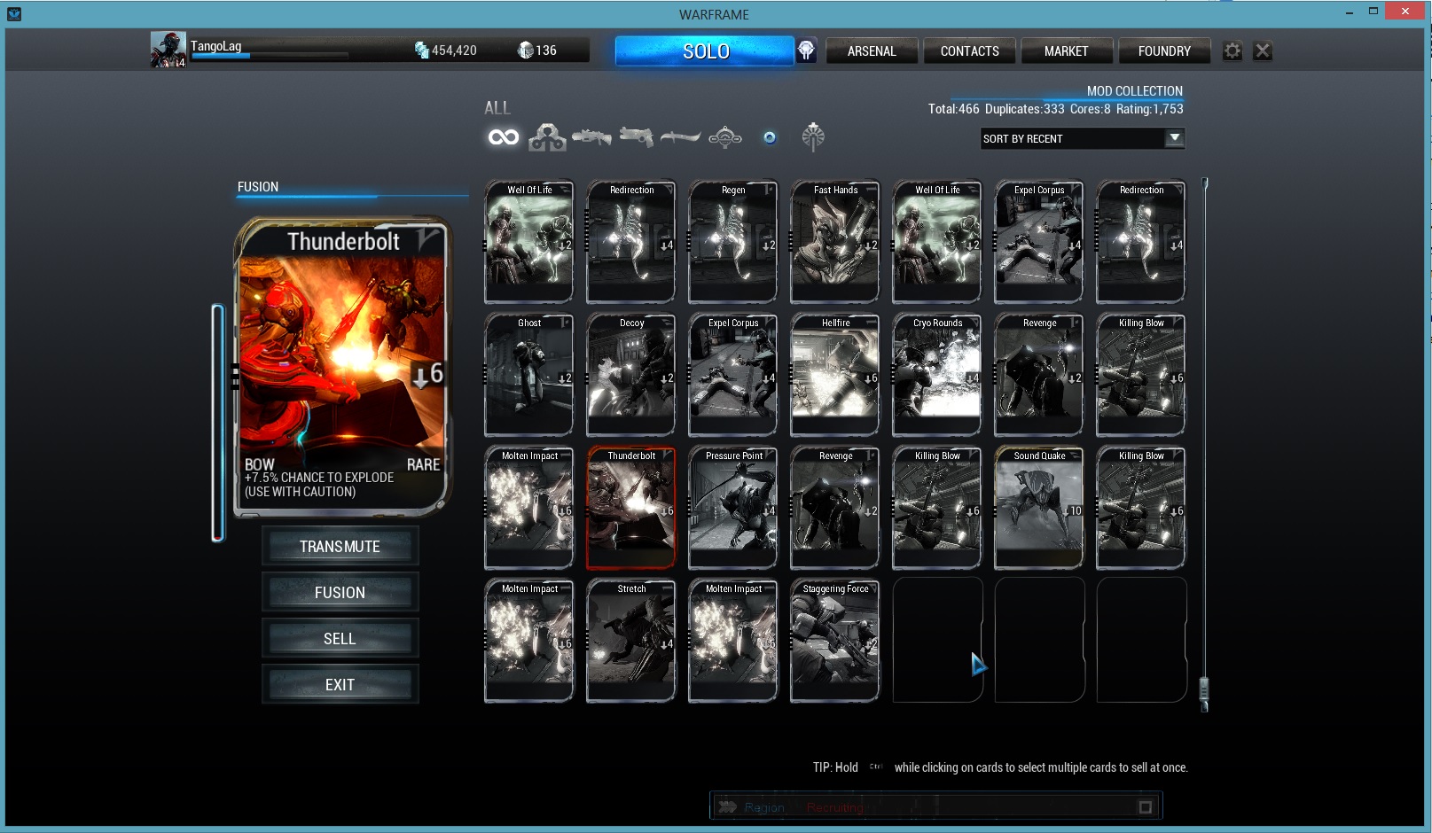
Task: Click the ALL filter label
Action: coord(497,108)
